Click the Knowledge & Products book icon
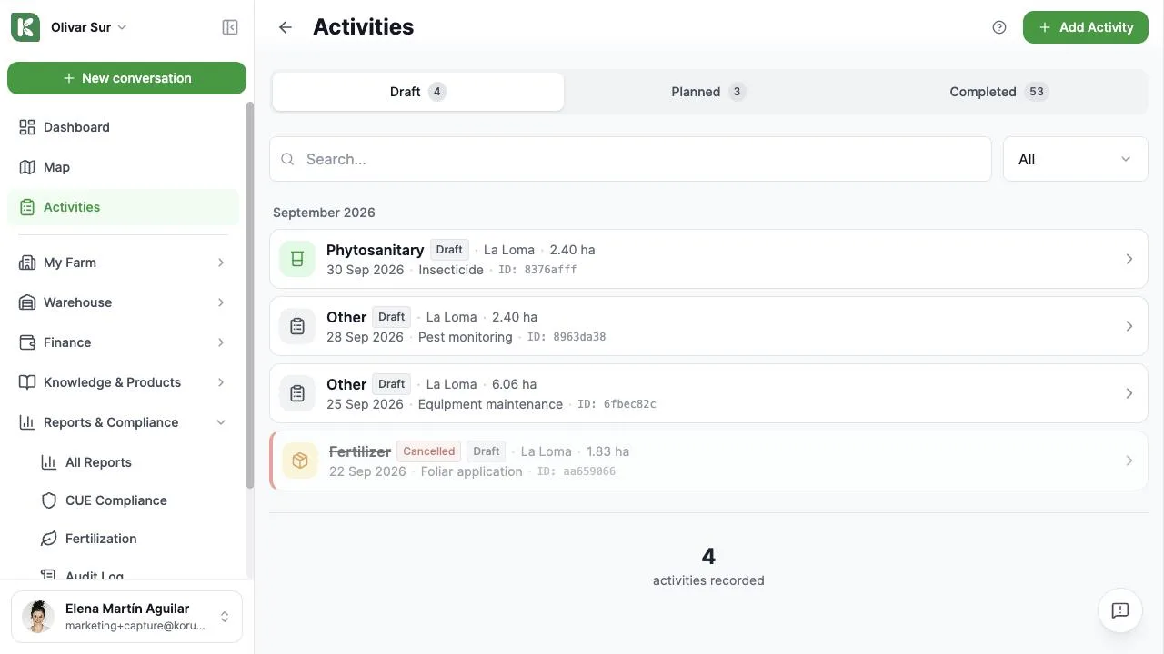 coord(27,382)
